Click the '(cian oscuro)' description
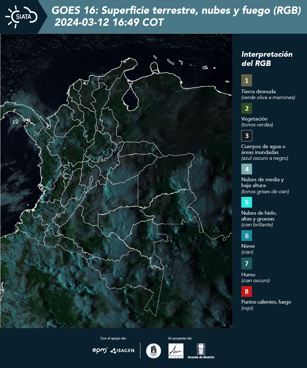Viewport: 307px width, 368px height. [256, 281]
